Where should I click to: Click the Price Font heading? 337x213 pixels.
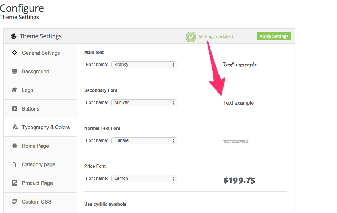click(x=95, y=166)
